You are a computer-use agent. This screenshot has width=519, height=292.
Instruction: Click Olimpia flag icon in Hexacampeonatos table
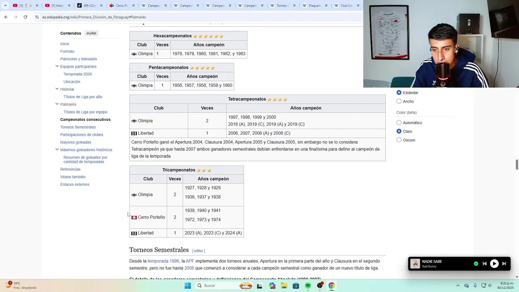134,54
